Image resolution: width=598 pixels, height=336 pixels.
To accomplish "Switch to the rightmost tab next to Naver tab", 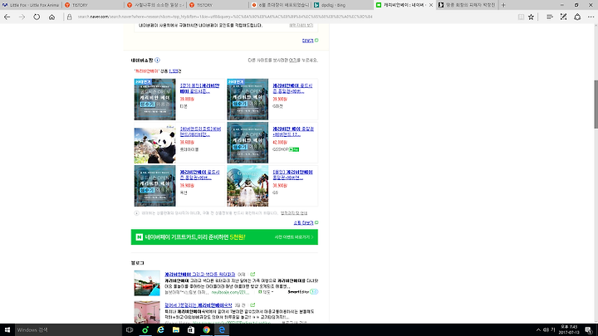I will pos(467,5).
